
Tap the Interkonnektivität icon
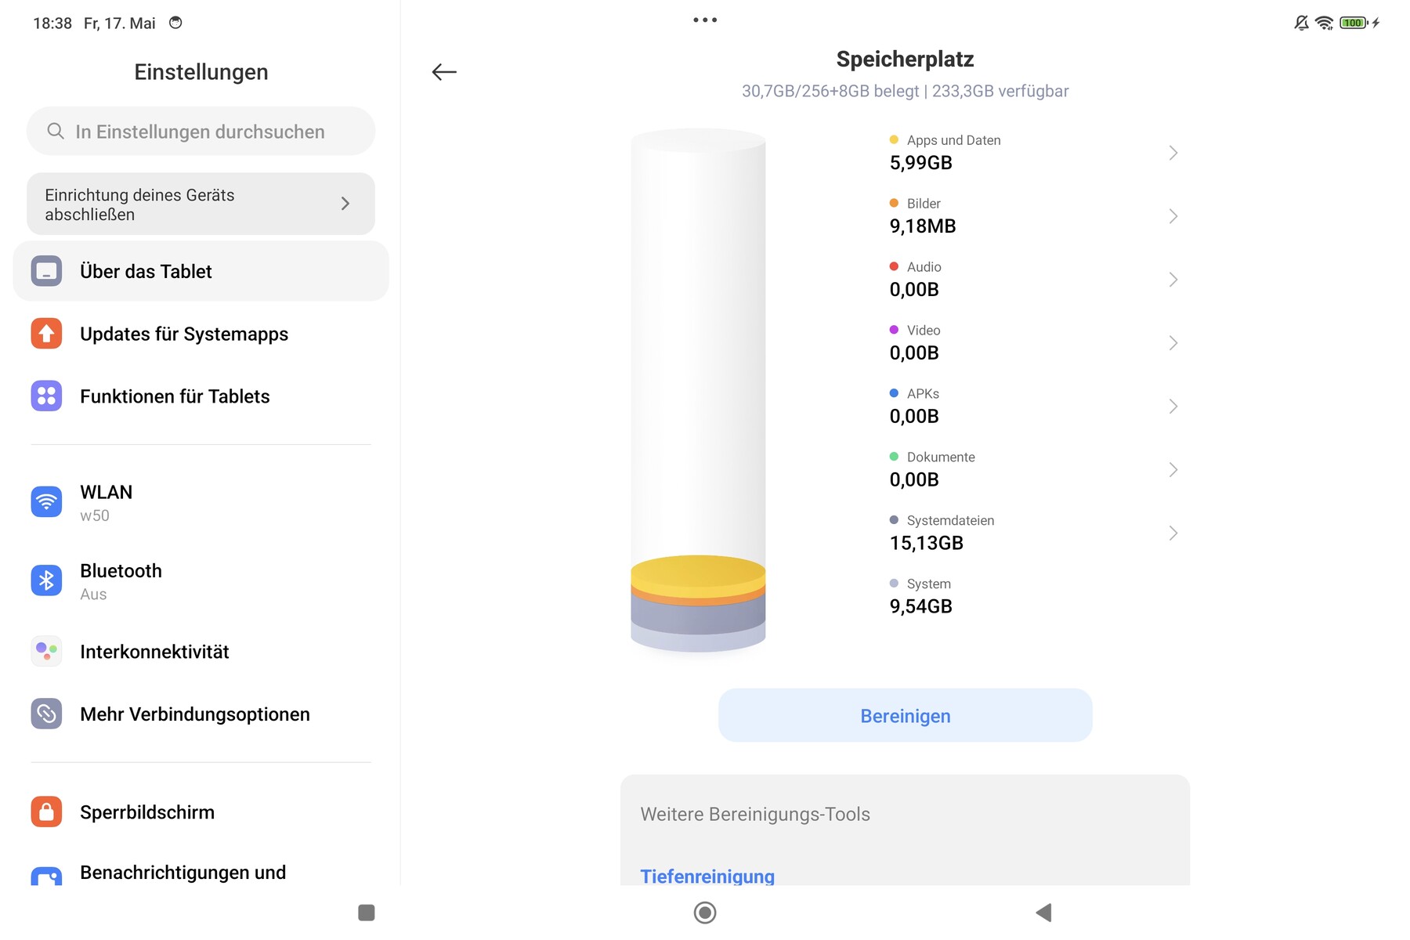click(x=46, y=651)
